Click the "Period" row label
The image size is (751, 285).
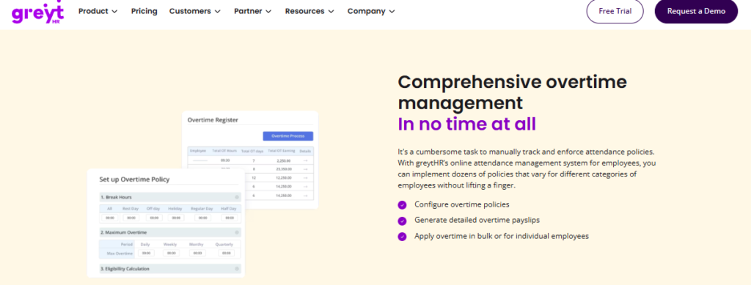126,245
